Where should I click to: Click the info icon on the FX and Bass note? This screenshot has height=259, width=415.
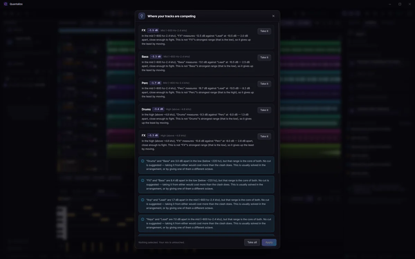[x=142, y=180]
